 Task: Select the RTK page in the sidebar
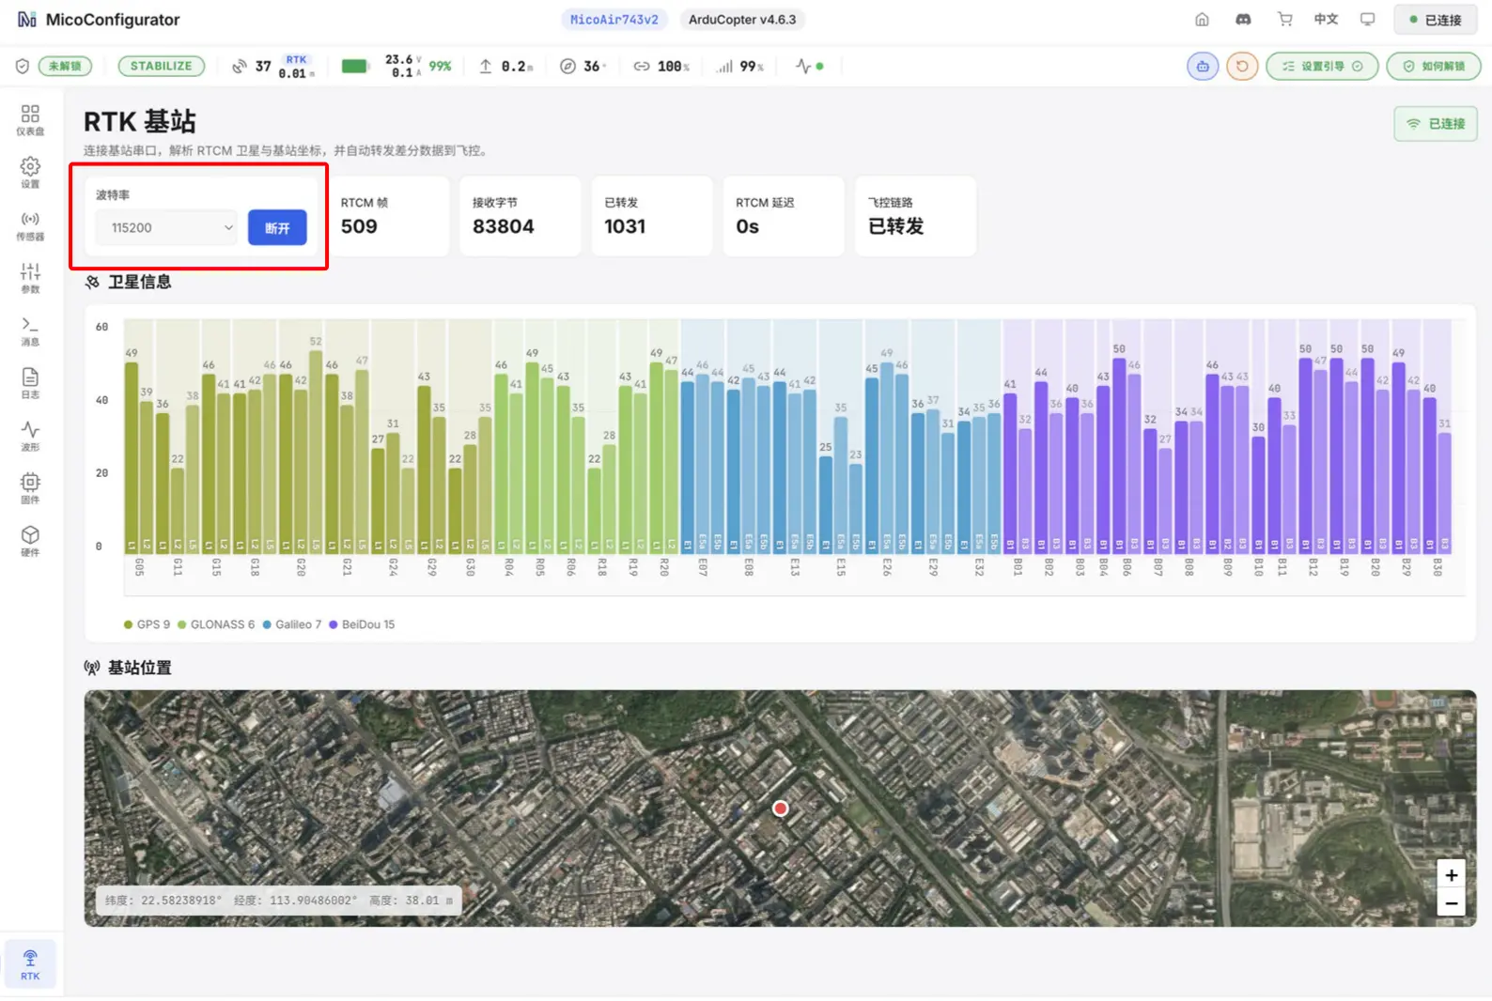[x=30, y=964]
